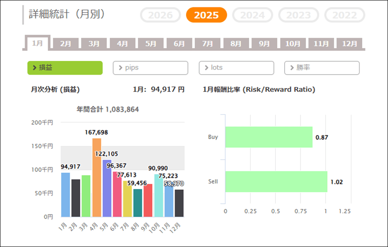Choose the 2023 year pill
This screenshot has height=247, width=388.
(298, 15)
